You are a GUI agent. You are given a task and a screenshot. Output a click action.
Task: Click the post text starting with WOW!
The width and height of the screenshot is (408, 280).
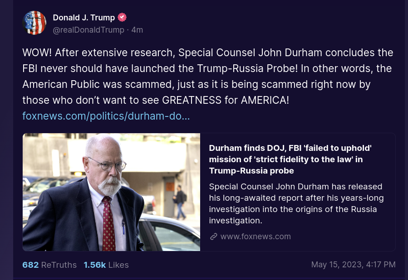tap(208, 77)
